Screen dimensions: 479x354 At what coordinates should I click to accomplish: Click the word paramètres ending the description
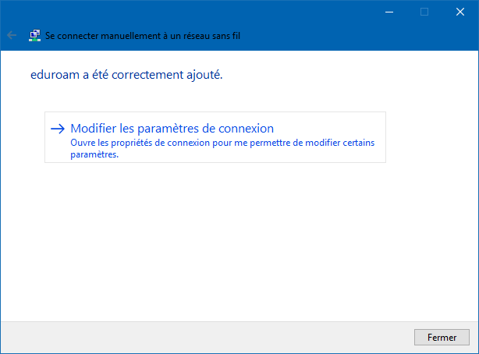click(x=94, y=154)
